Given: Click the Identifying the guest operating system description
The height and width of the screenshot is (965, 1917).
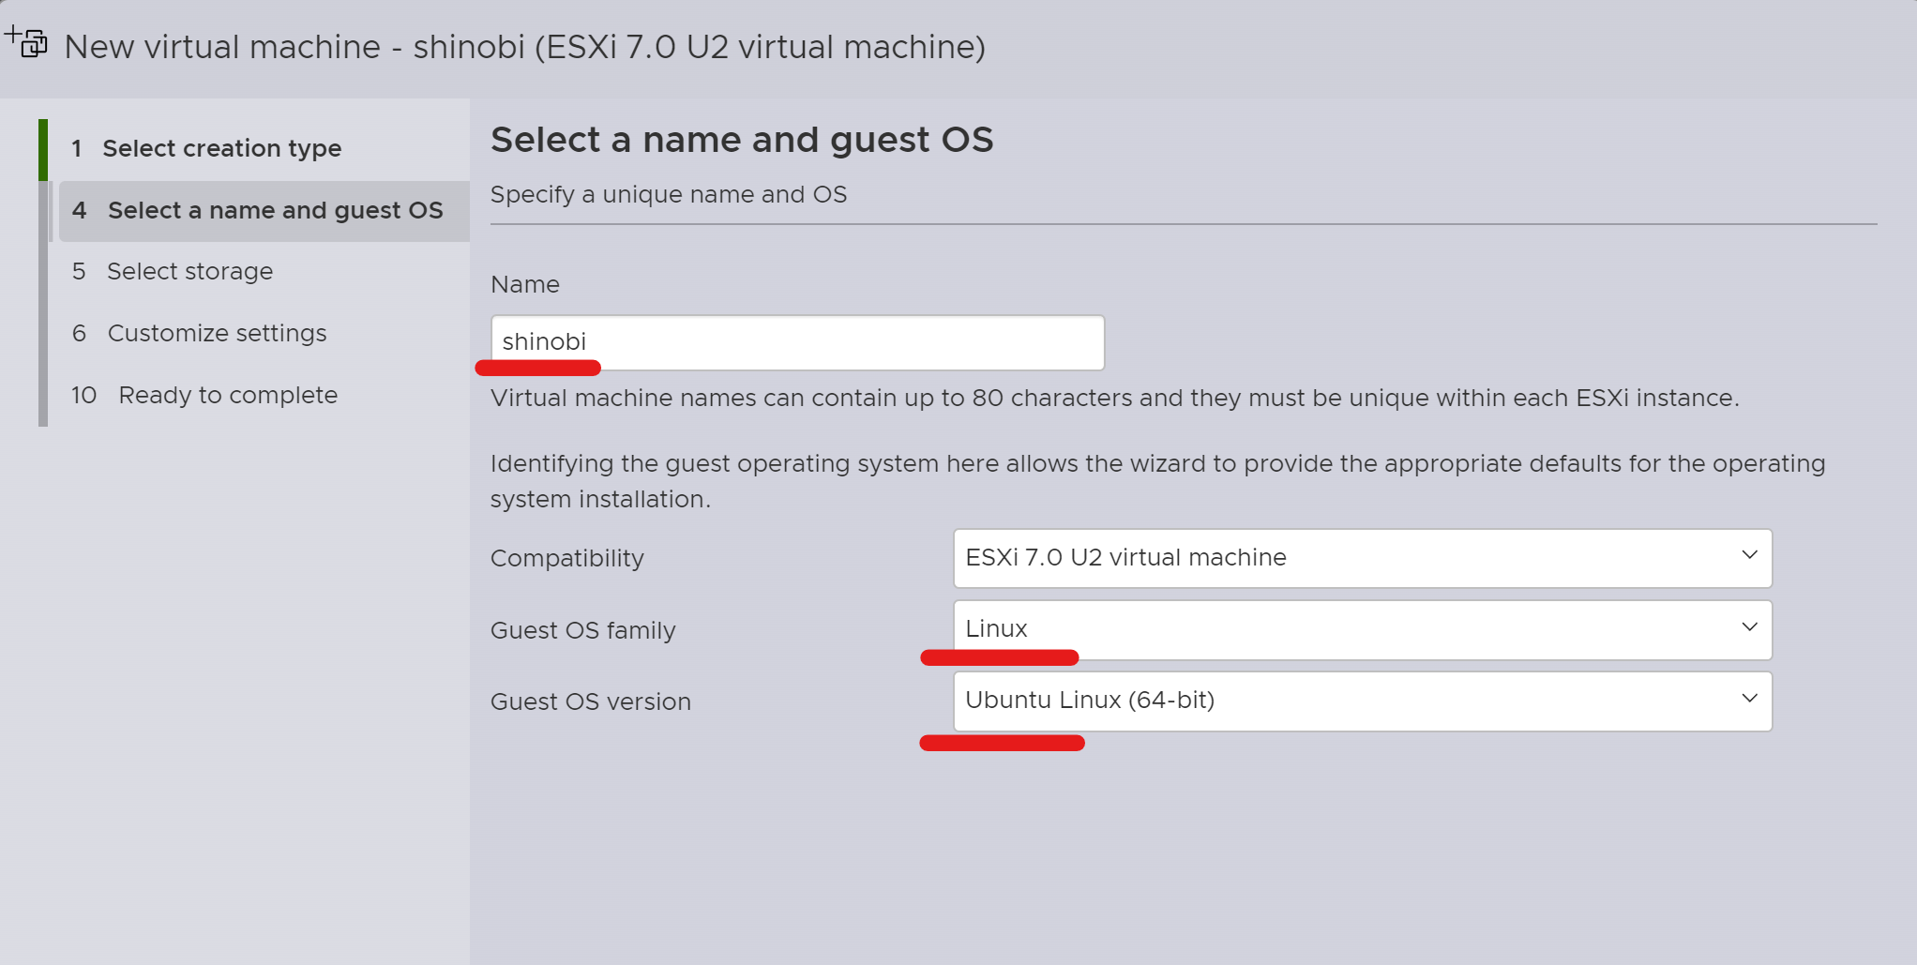Looking at the screenshot, I should 1157,481.
